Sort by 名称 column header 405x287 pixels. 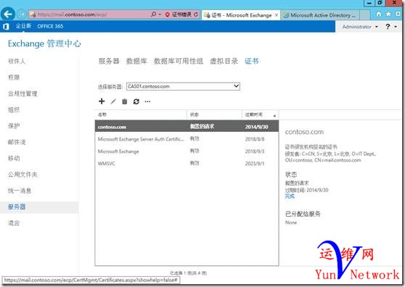point(141,115)
